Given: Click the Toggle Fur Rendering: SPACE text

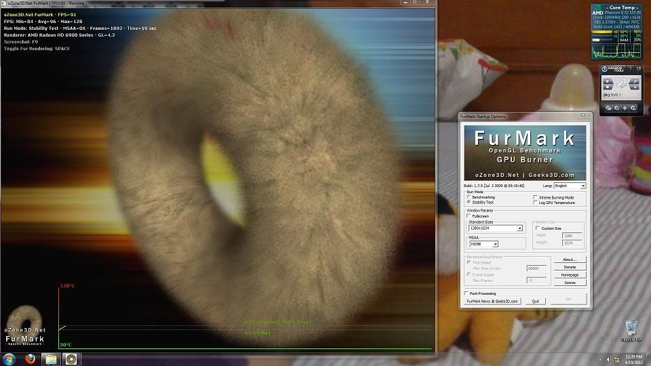Looking at the screenshot, I should click(37, 49).
